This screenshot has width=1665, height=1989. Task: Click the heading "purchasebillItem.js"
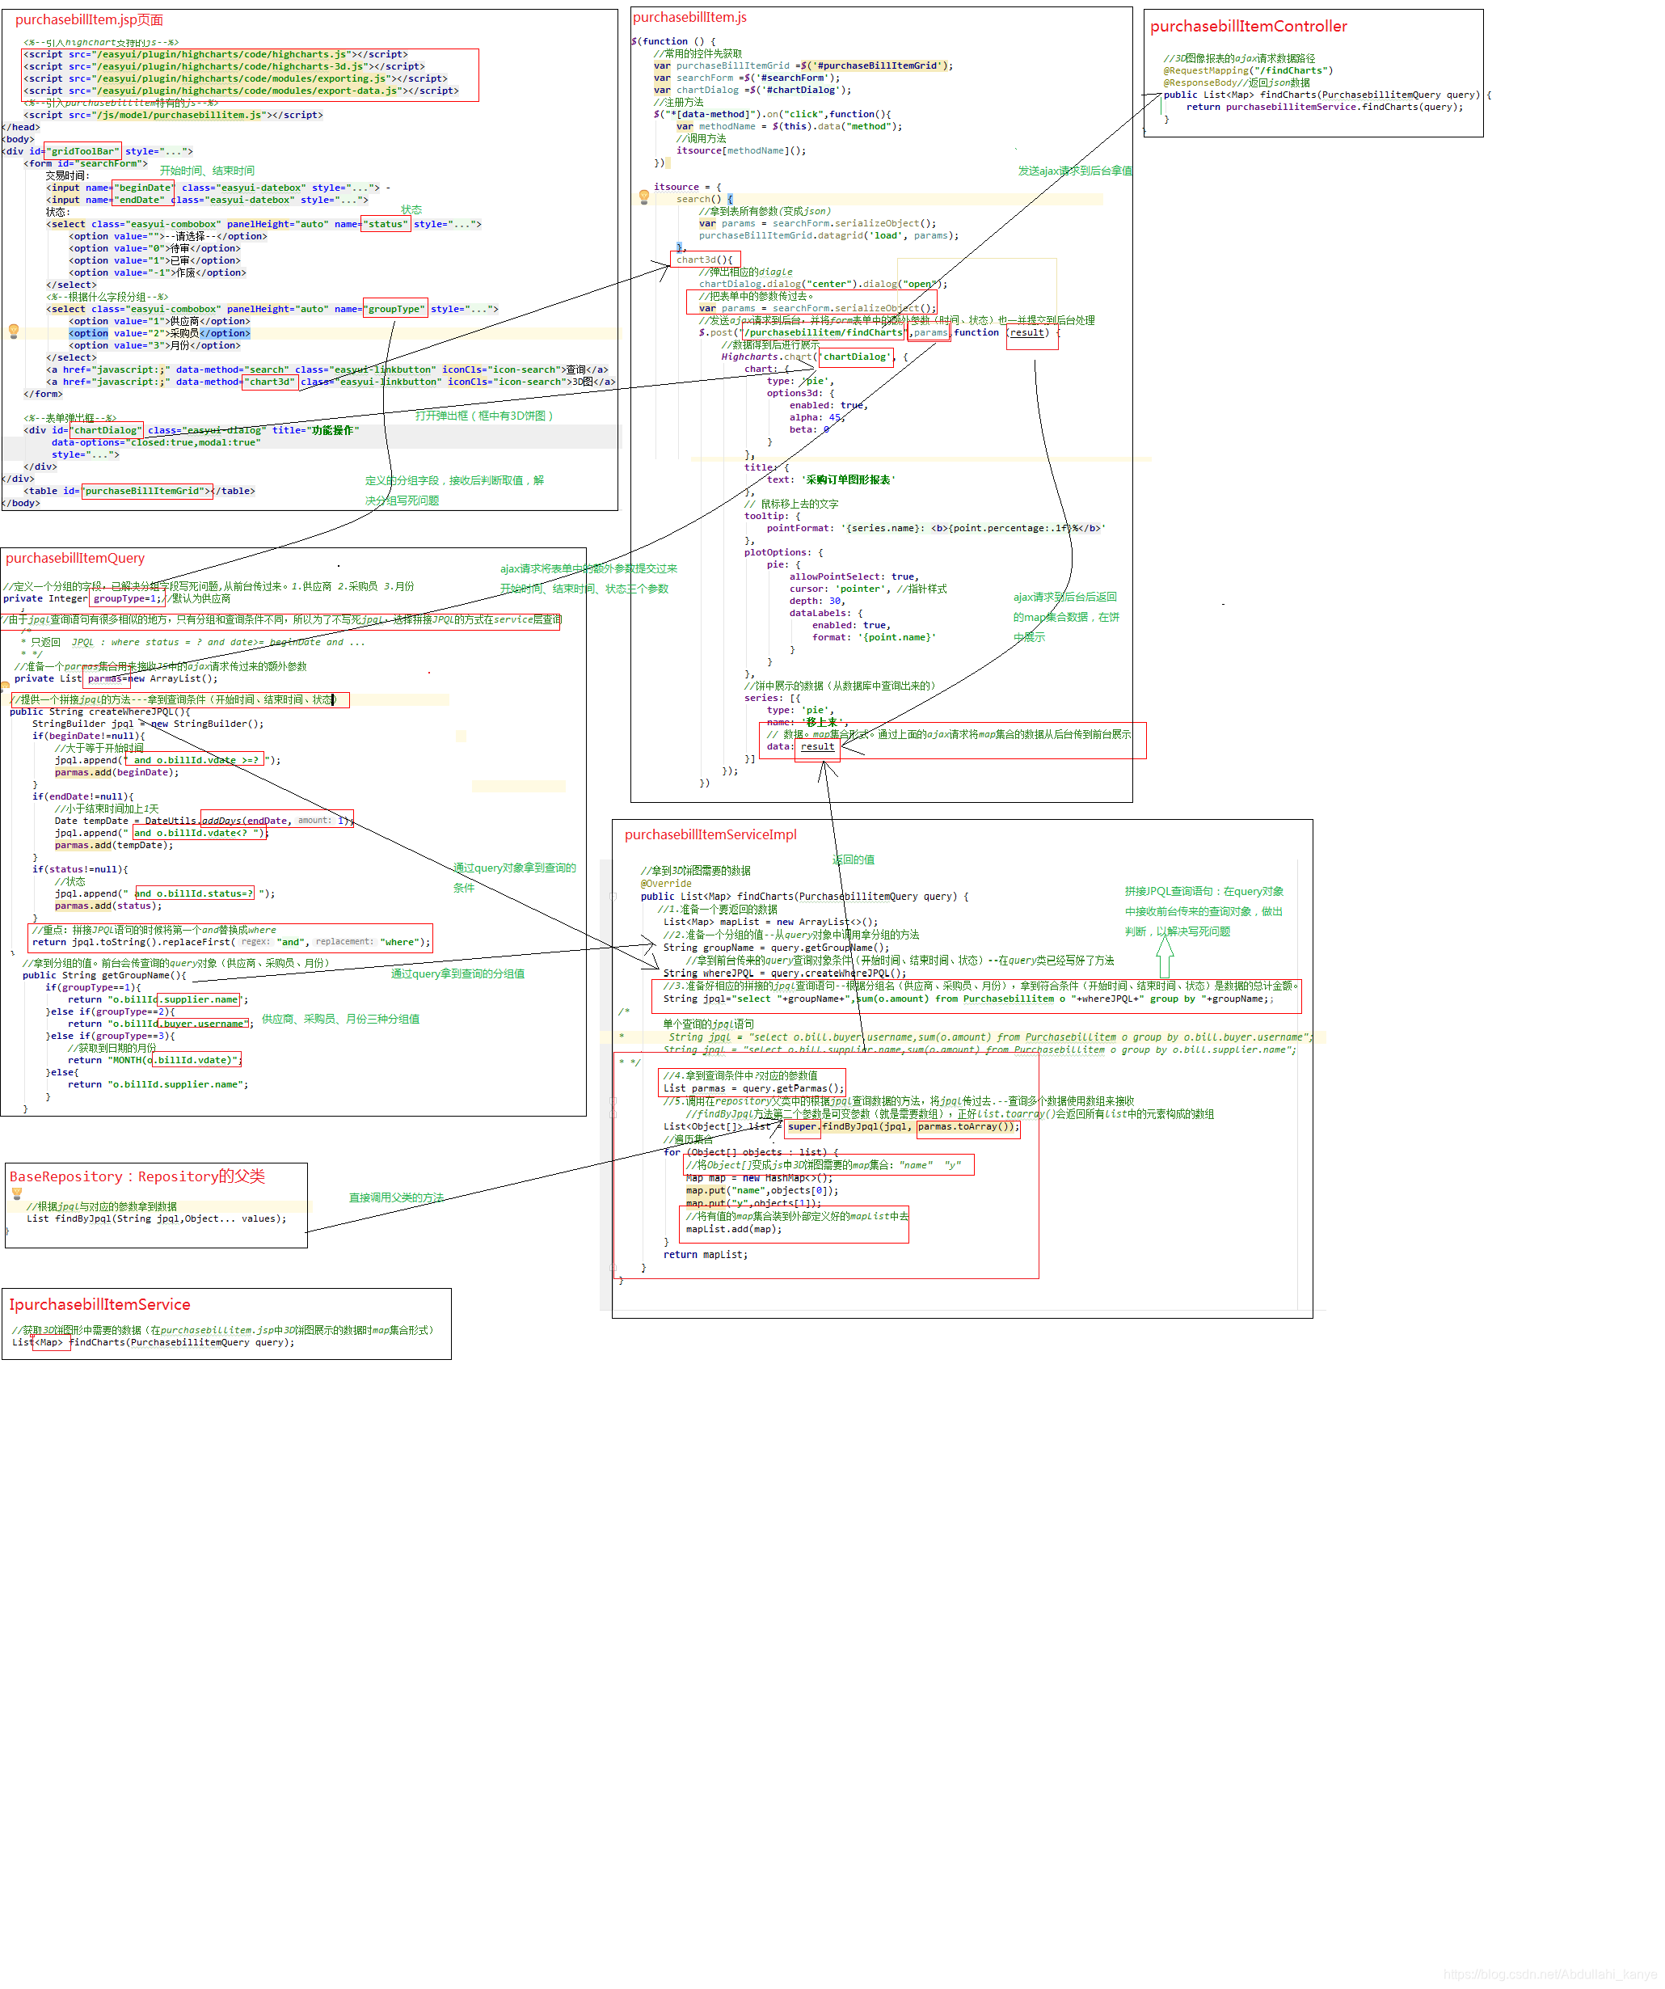point(689,17)
